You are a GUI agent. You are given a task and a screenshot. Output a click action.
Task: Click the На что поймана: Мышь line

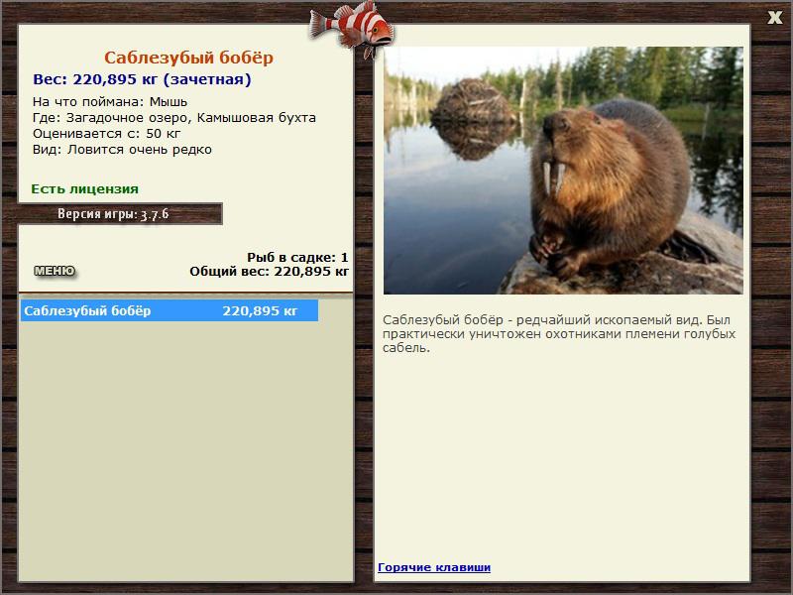click(x=110, y=102)
